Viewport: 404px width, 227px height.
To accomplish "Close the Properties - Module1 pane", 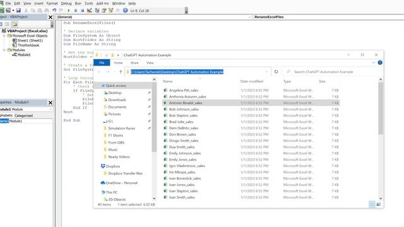I will (50, 103).
